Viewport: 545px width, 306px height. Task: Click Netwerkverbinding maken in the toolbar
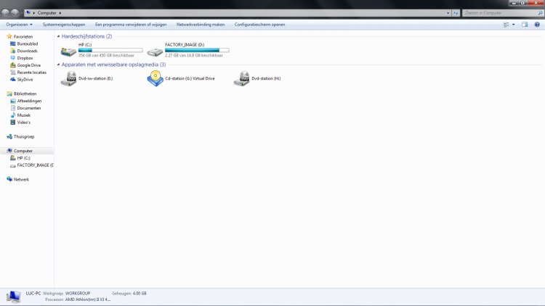[x=201, y=25]
